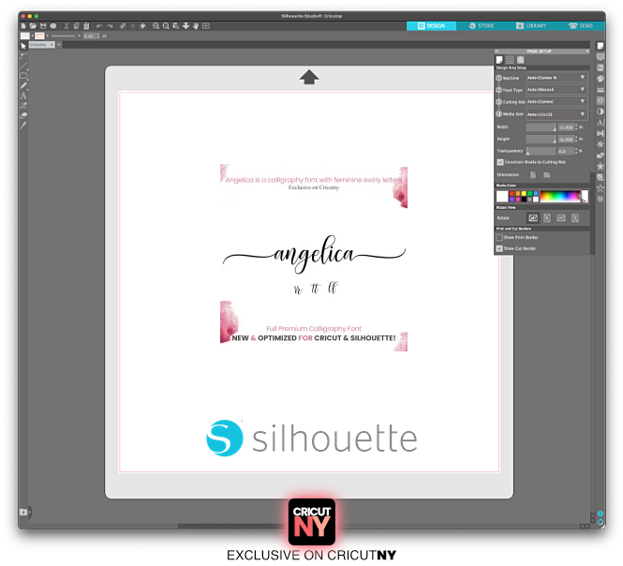Click the library toggle icon at bottom-left
The width and height of the screenshot is (623, 566).
coord(23,512)
